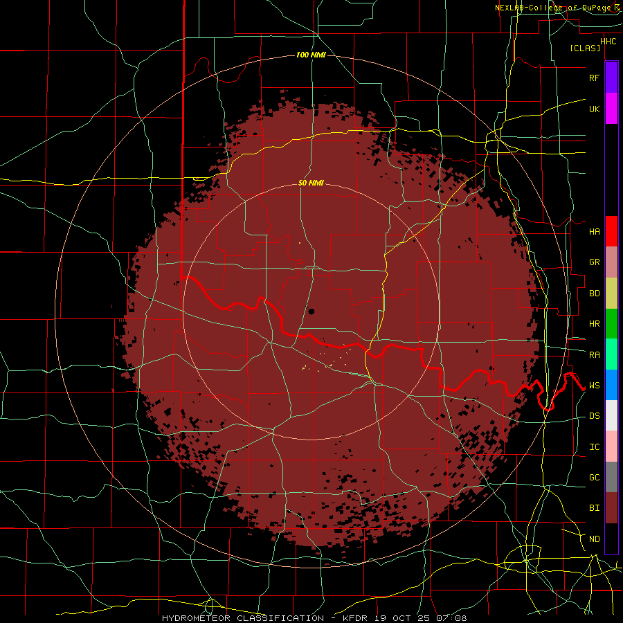Viewport: 623px width, 623px height.
Task: Click the GC legend label
Action: pyautogui.click(x=594, y=478)
